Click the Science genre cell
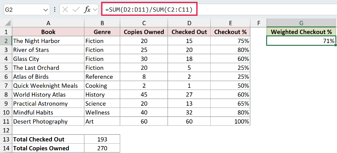Viewport: 337px width, 153px height. click(x=102, y=104)
